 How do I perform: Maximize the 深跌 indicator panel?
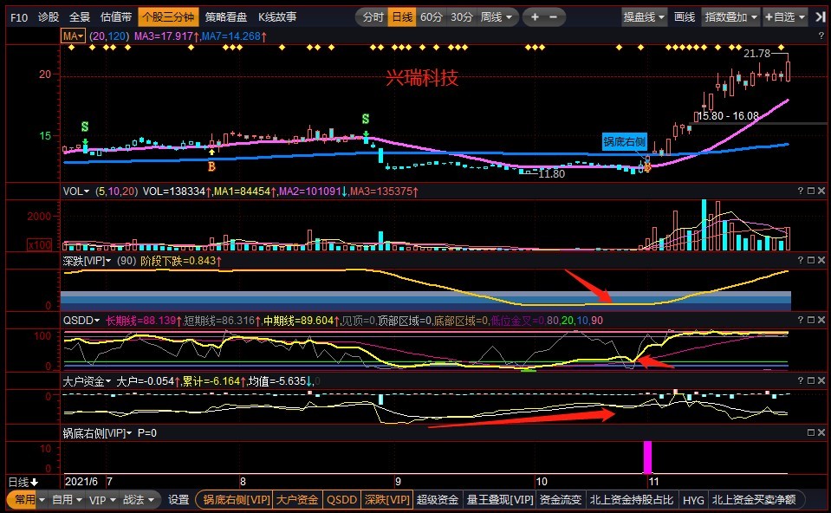click(x=811, y=260)
